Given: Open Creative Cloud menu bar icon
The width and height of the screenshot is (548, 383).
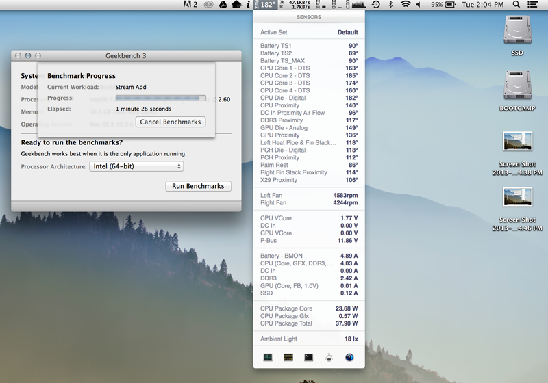Looking at the screenshot, I should coord(209,5).
